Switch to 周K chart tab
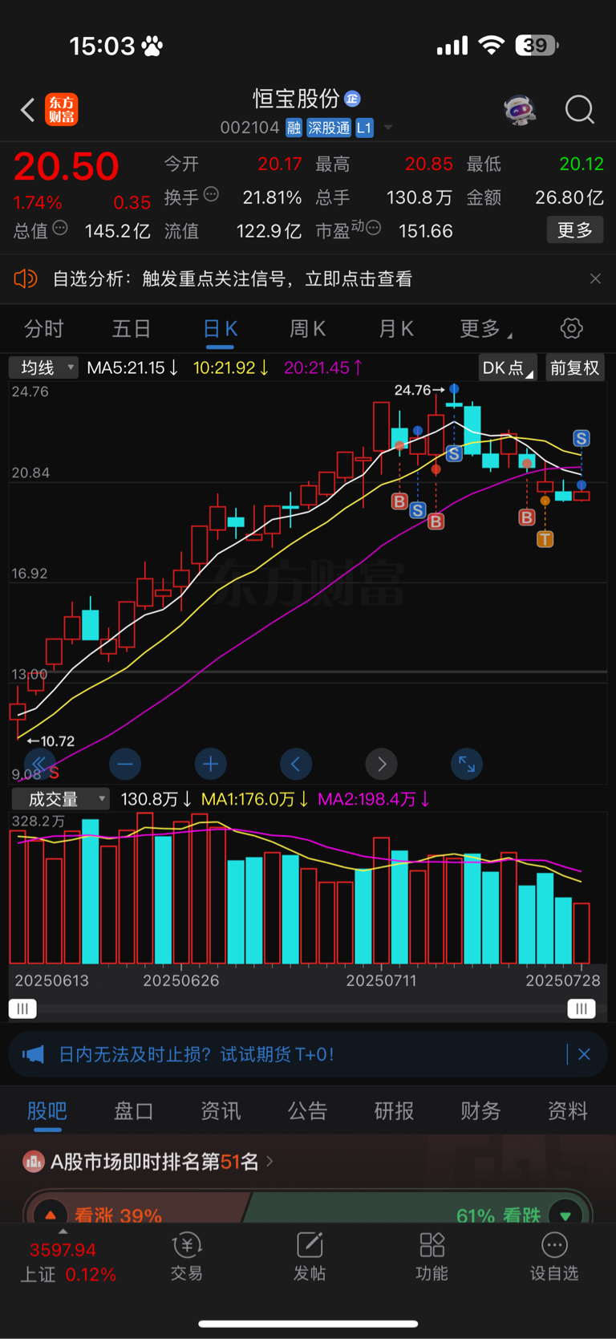The height and width of the screenshot is (1339, 616). point(307,329)
